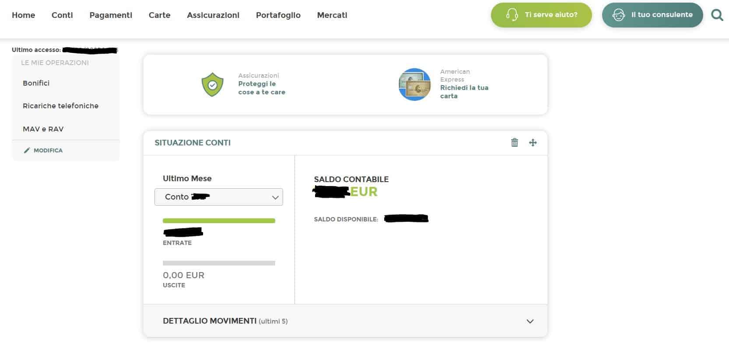Click the 'Ti serve aiuto?' button
Viewport: 729px width, 345px height.
click(541, 15)
